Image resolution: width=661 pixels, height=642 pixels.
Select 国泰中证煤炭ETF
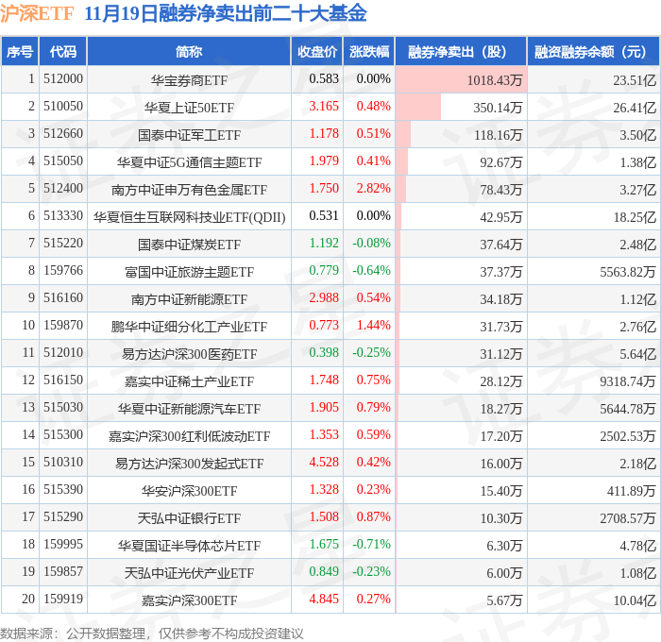[189, 245]
